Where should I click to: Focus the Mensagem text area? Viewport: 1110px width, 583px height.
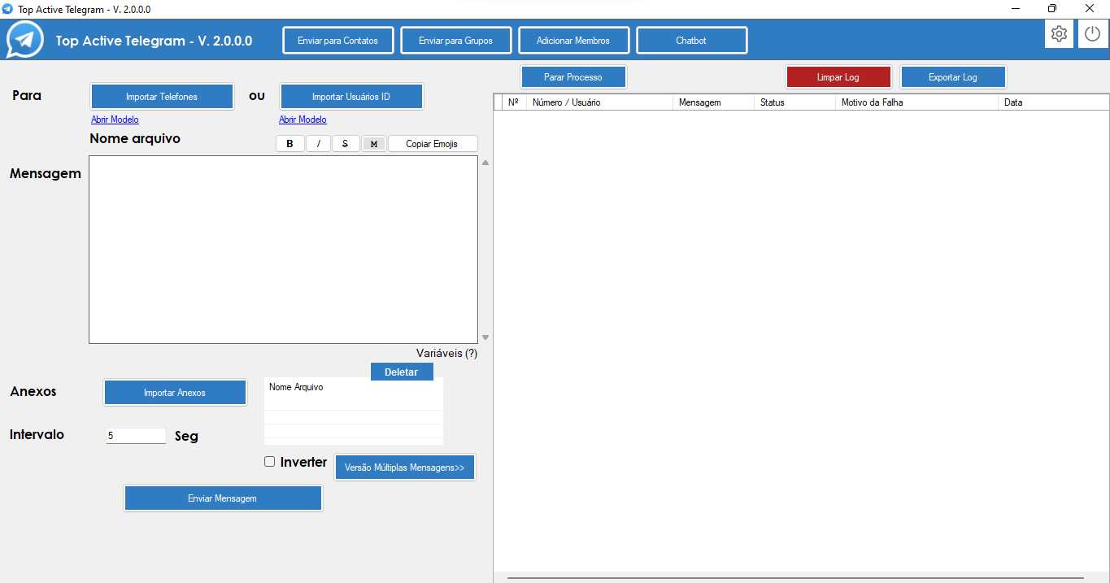283,250
